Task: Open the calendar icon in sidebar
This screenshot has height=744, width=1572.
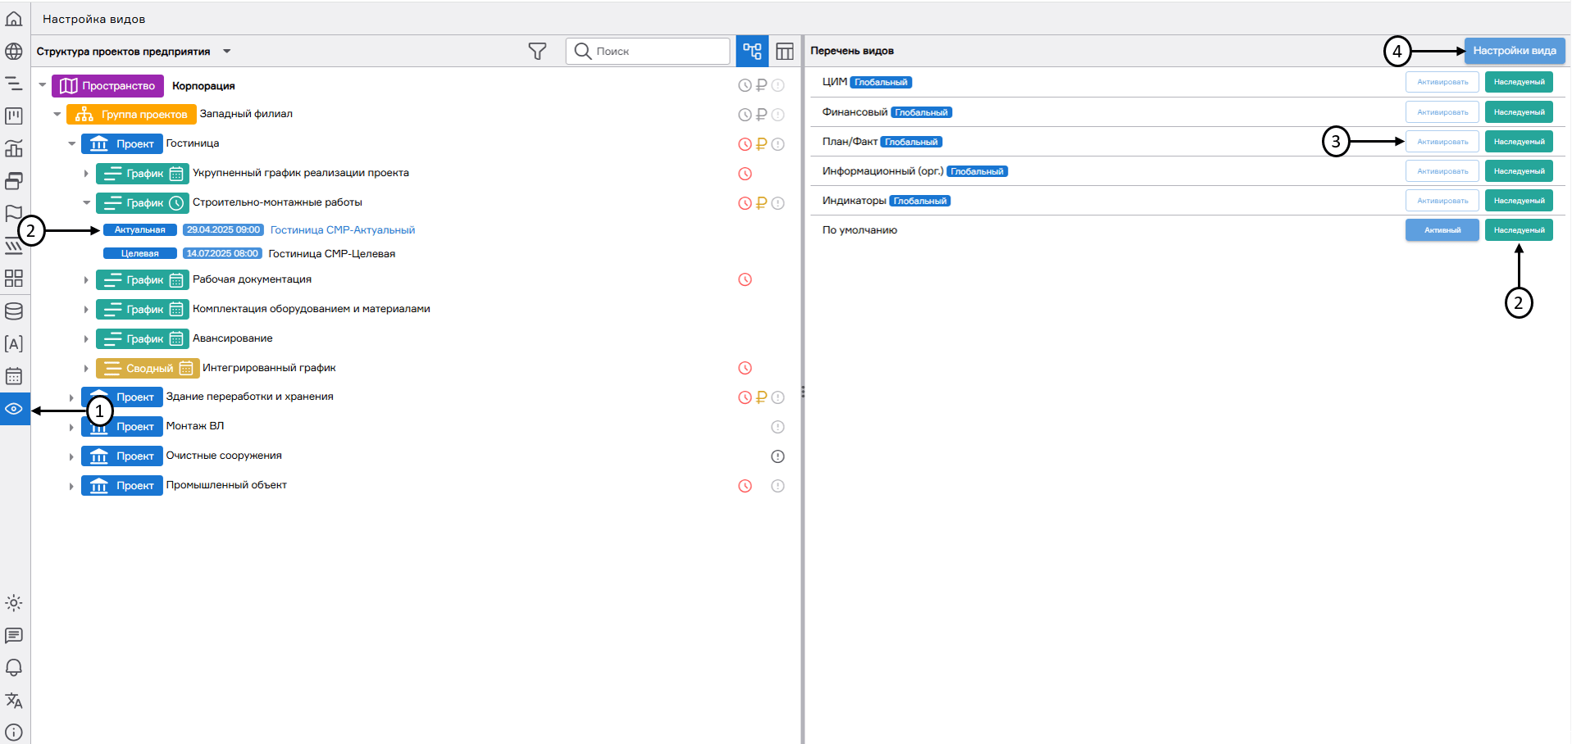Action: [x=14, y=376]
